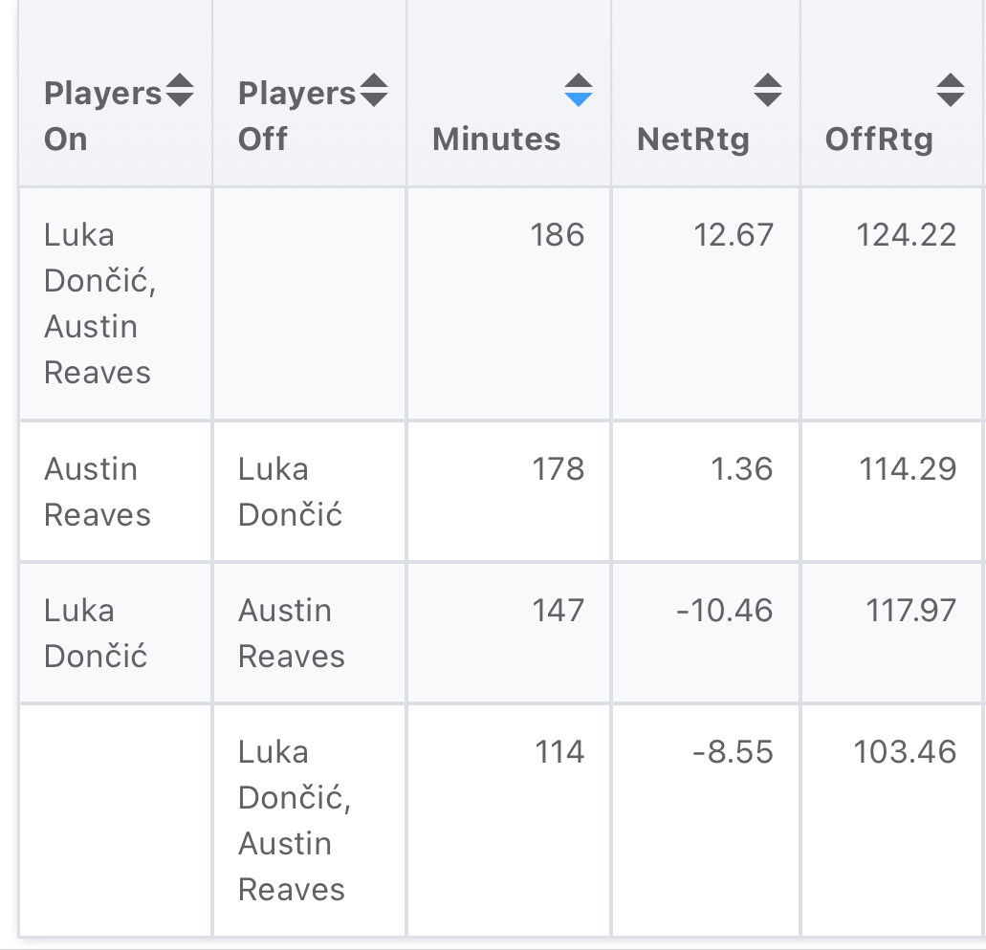Sort table by Players On header
This screenshot has width=986, height=950.
pyautogui.click(x=103, y=116)
